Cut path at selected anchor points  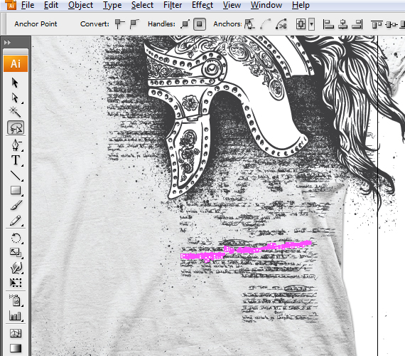click(x=281, y=24)
